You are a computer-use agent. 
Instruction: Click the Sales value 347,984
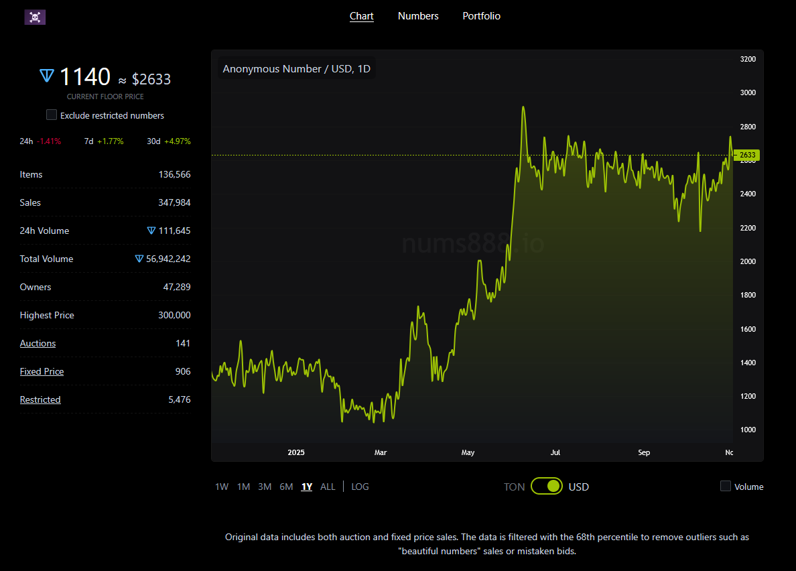[175, 202]
